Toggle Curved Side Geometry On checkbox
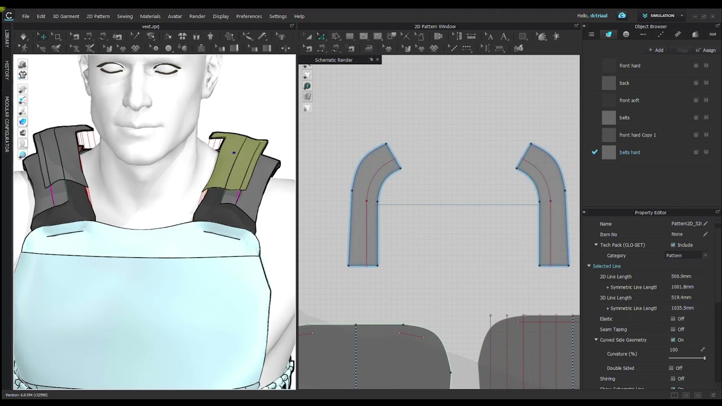Screen dimensions: 722x406 (x=673, y=340)
